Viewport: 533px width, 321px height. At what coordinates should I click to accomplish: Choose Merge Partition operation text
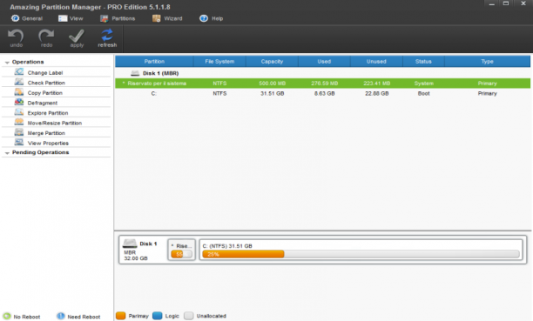coord(46,133)
